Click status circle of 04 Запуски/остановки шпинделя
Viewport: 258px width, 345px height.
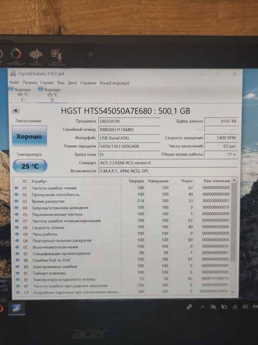[17, 207]
